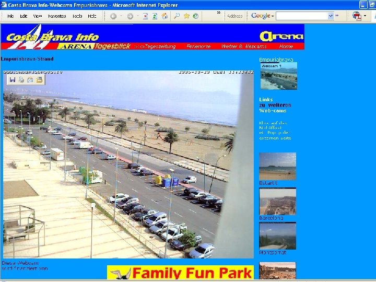Open My Pictures folder from image toolbar
This screenshot has height=282, width=376.
[39, 79]
